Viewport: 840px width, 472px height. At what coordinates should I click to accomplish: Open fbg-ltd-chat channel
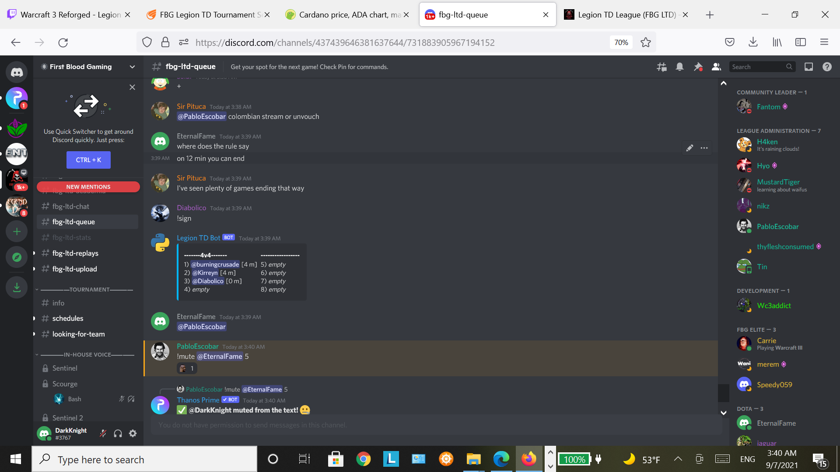tap(87, 206)
